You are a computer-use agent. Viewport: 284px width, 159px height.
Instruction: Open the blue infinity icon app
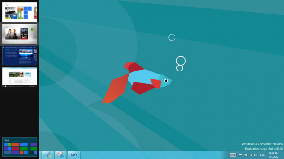click(74, 155)
